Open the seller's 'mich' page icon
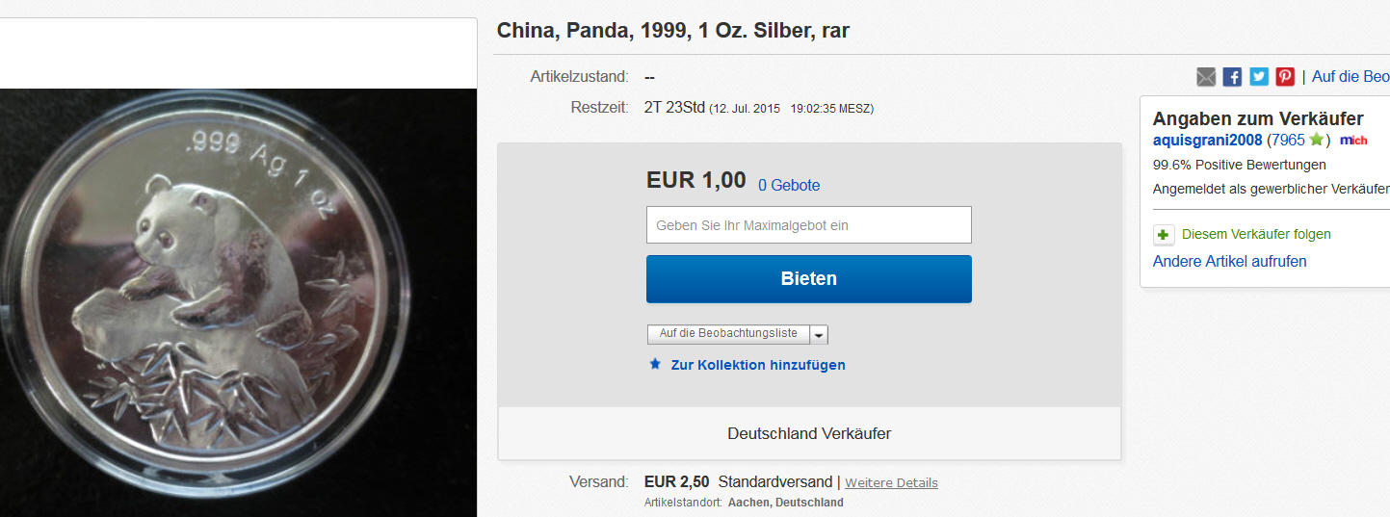 (1353, 141)
